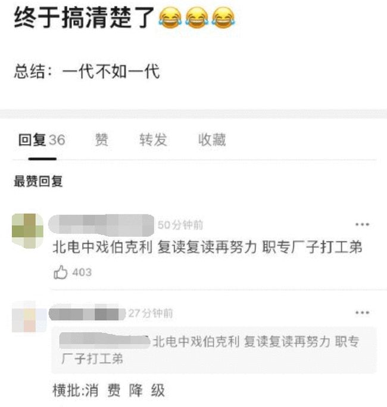Click the post text 总结：一代不如一代

[x=87, y=71]
